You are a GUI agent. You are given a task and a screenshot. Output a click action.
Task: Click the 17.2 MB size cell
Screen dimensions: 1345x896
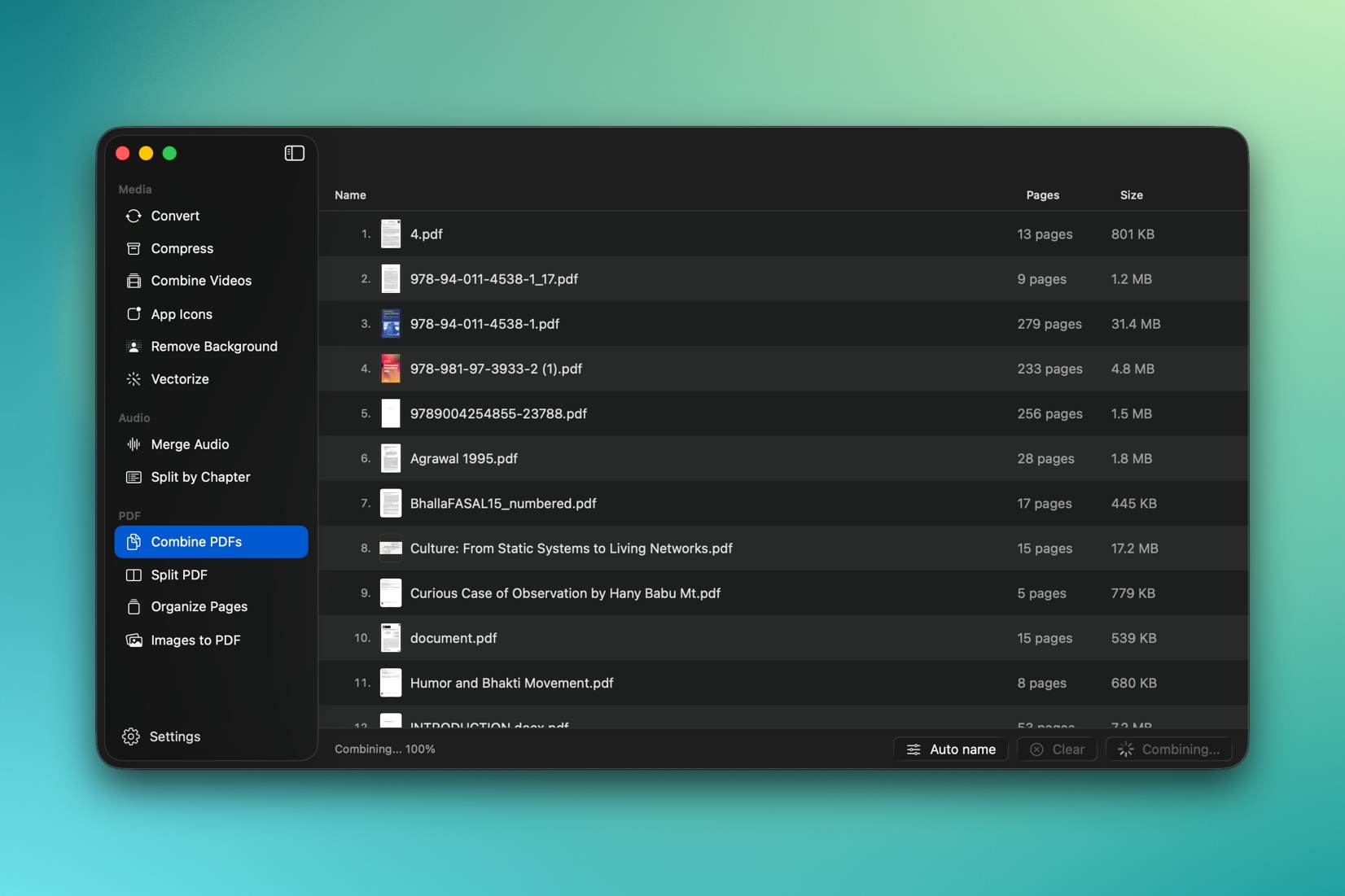point(1134,549)
